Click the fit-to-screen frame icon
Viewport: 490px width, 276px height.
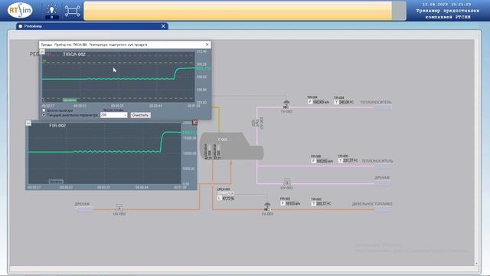click(72, 11)
